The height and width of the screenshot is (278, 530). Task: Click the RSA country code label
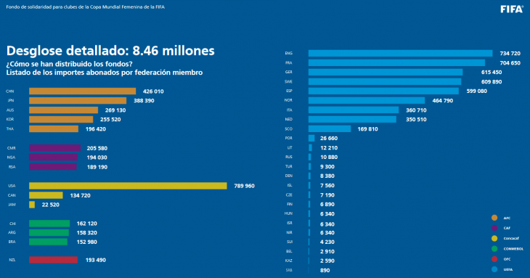(x=12, y=167)
